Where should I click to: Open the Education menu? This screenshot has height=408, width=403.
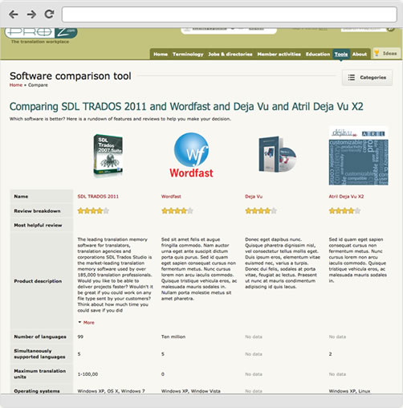[318, 54]
